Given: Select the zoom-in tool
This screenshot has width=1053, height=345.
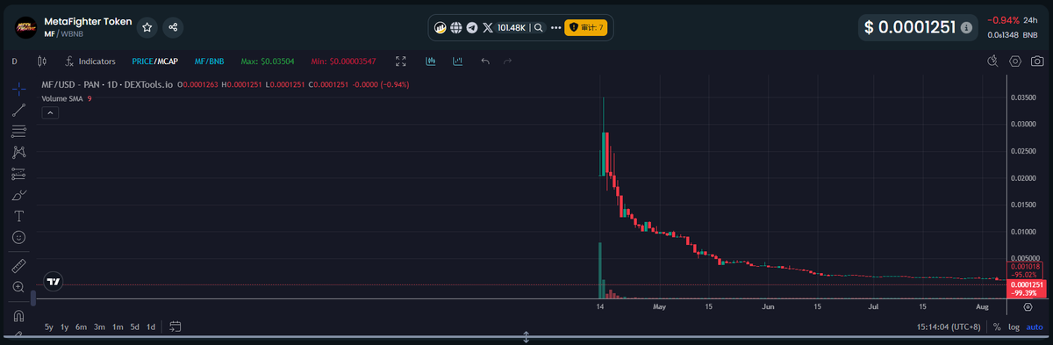Looking at the screenshot, I should (x=19, y=287).
